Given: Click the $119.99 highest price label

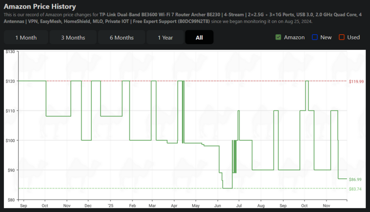Looking at the screenshot, I should tap(356, 81).
